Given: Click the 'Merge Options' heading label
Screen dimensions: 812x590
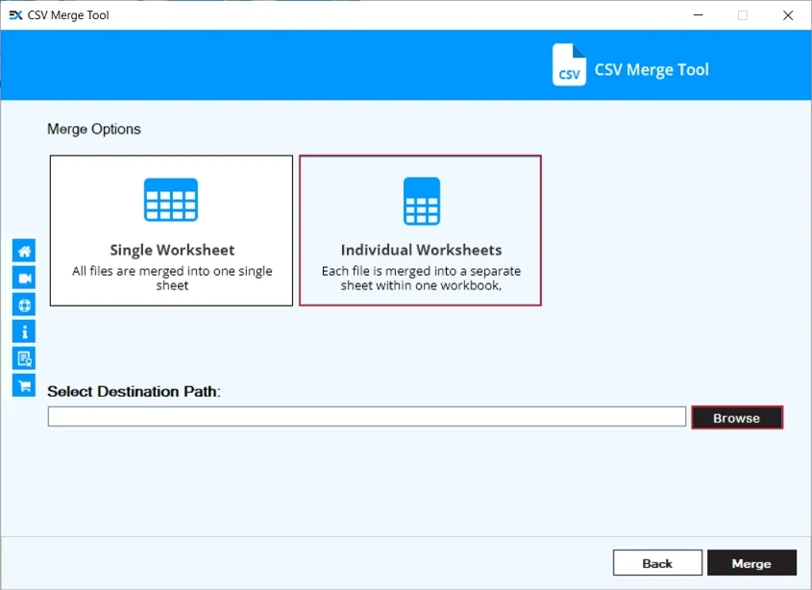Looking at the screenshot, I should tap(94, 130).
